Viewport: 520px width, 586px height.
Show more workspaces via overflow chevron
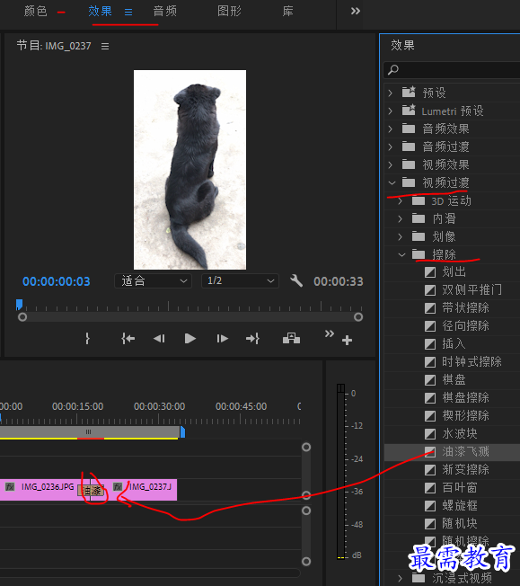point(356,11)
